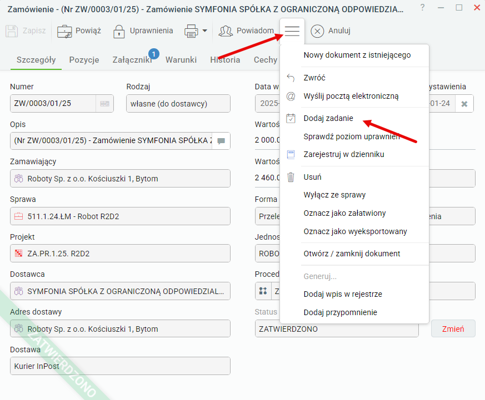Click the icon in the Adres dostawy field
This screenshot has width=485, height=400.
[18, 328]
